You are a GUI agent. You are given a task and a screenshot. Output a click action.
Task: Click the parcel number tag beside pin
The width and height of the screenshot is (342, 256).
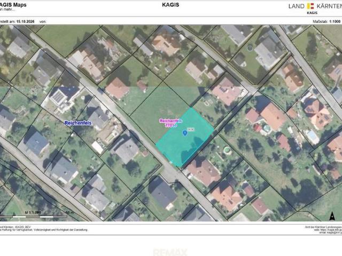(x=191, y=130)
